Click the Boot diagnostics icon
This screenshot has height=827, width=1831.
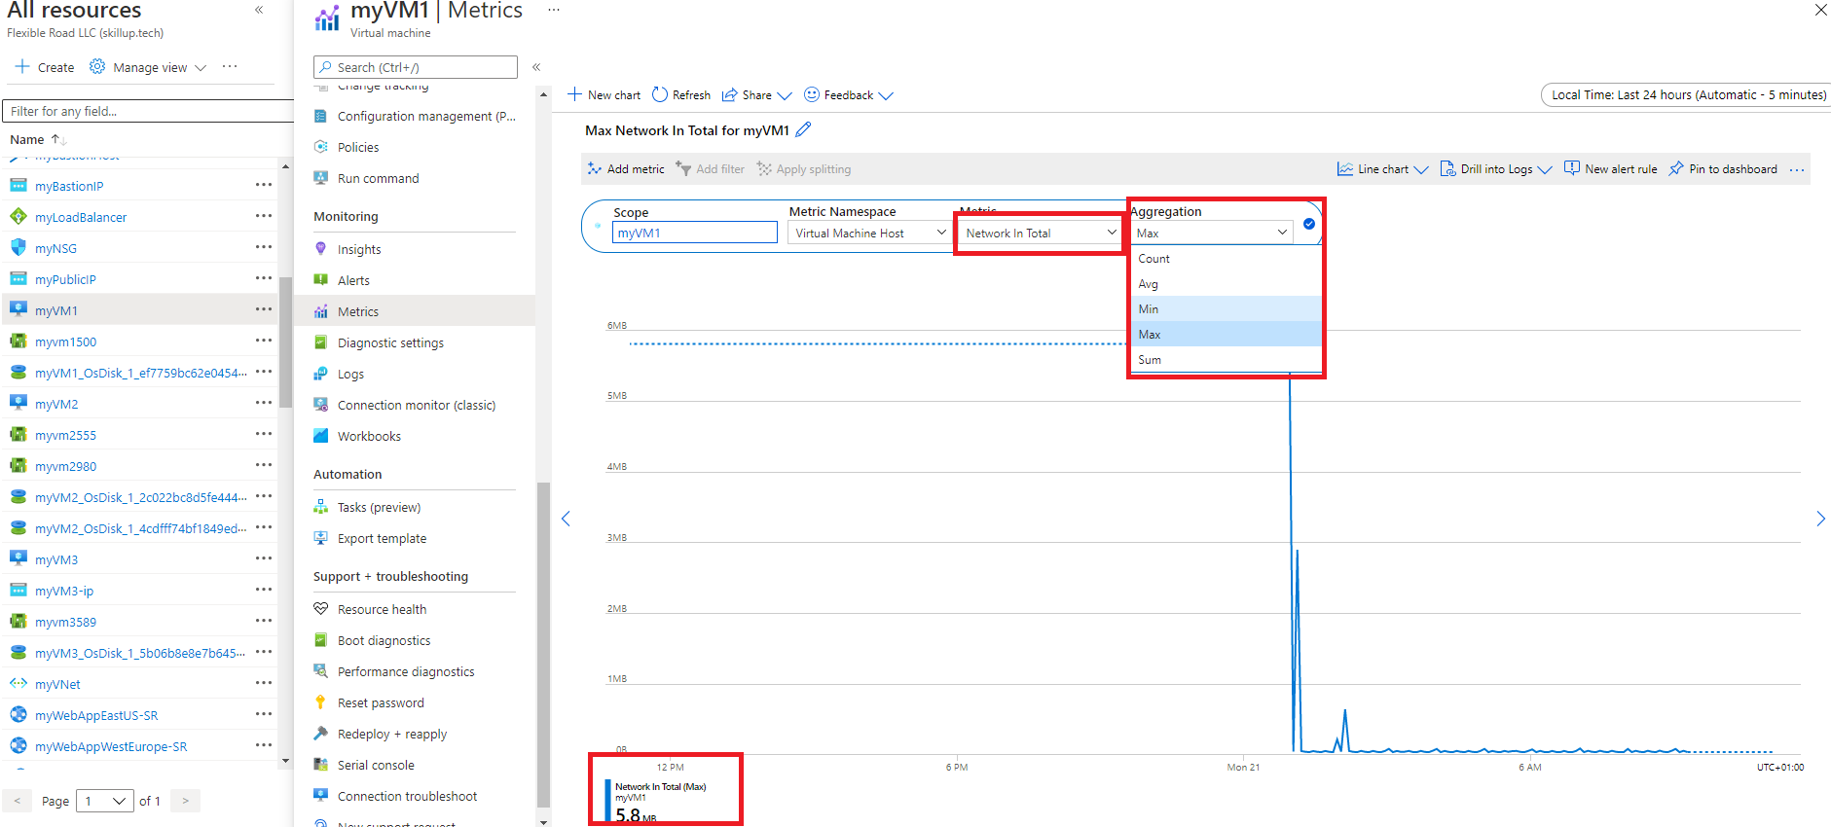point(321,640)
